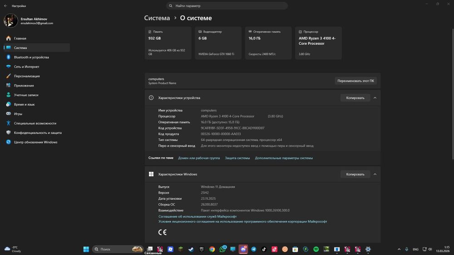Open the Оперативная память 16,0 ГБ card
The image size is (454, 255).
pyautogui.click(x=268, y=43)
